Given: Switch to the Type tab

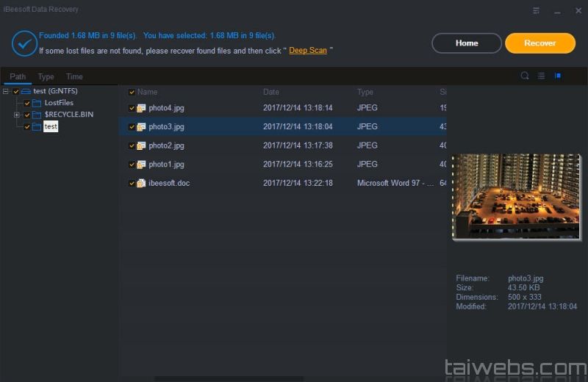Looking at the screenshot, I should coord(46,76).
